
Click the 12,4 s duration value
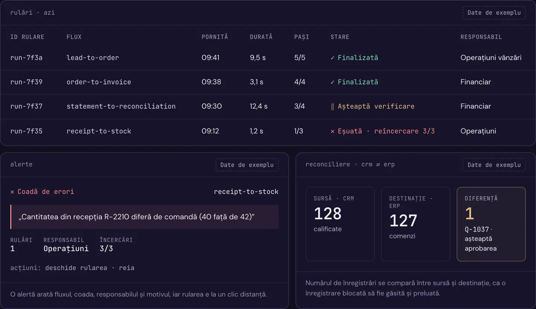pos(259,106)
